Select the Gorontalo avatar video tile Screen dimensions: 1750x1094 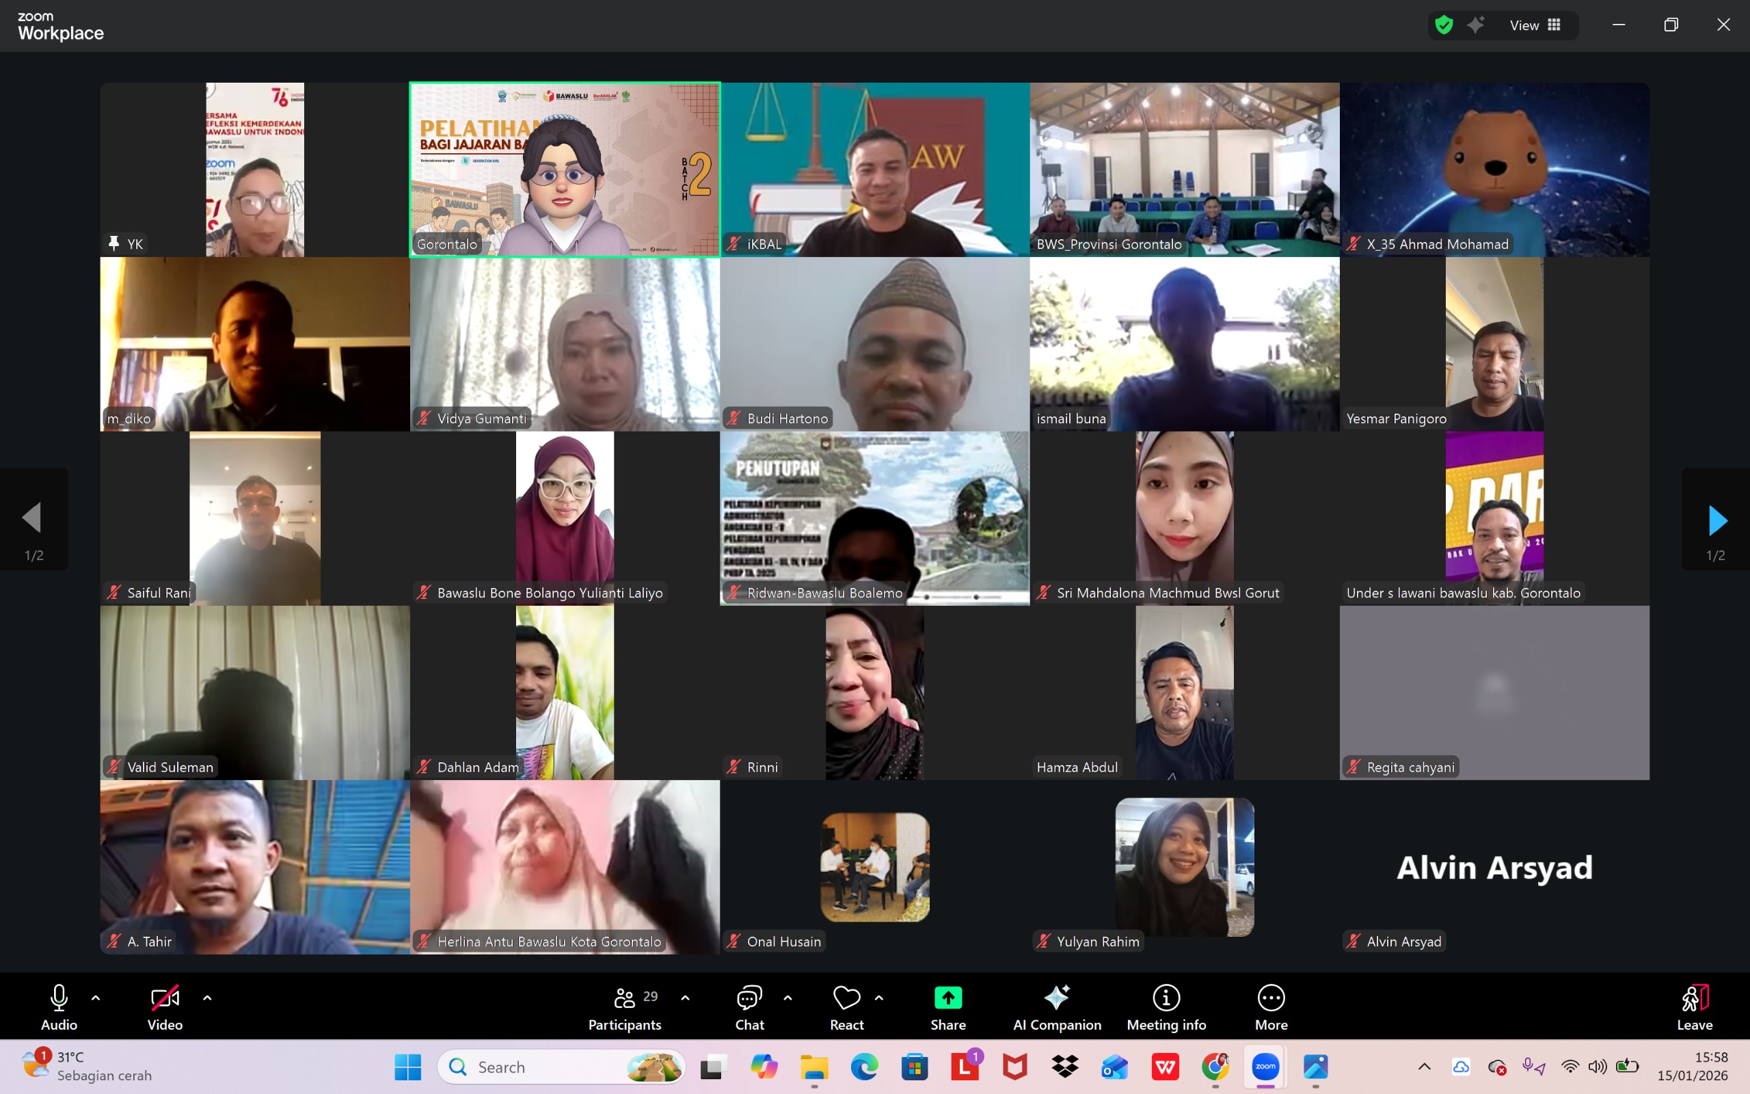pos(565,170)
